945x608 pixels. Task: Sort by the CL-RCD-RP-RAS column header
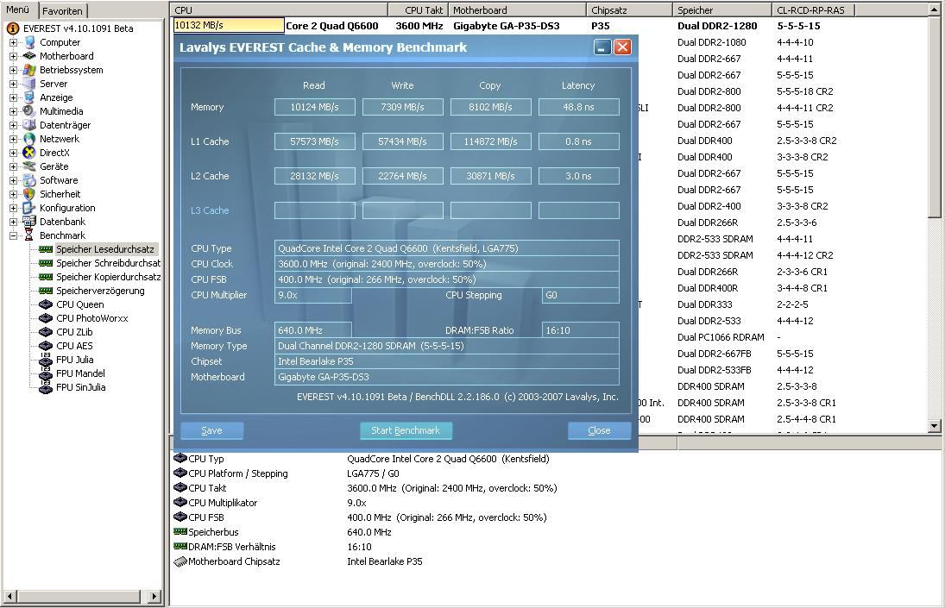pyautogui.click(x=814, y=9)
